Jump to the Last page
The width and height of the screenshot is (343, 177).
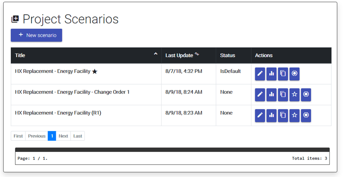pos(78,136)
